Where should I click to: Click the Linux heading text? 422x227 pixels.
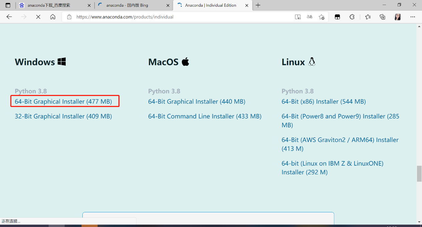coord(293,62)
